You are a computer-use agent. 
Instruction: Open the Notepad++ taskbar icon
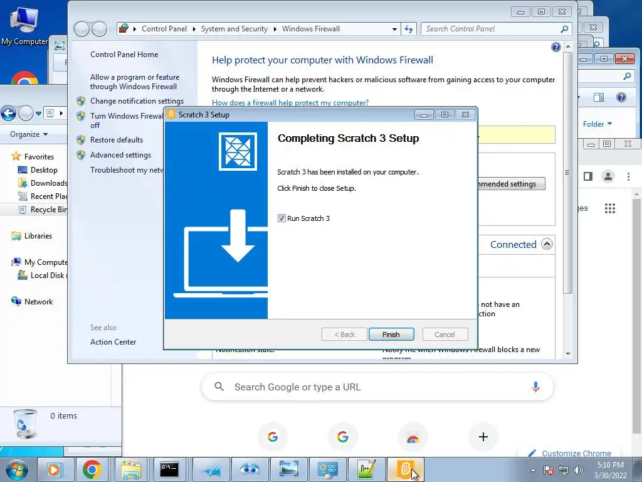coord(366,469)
